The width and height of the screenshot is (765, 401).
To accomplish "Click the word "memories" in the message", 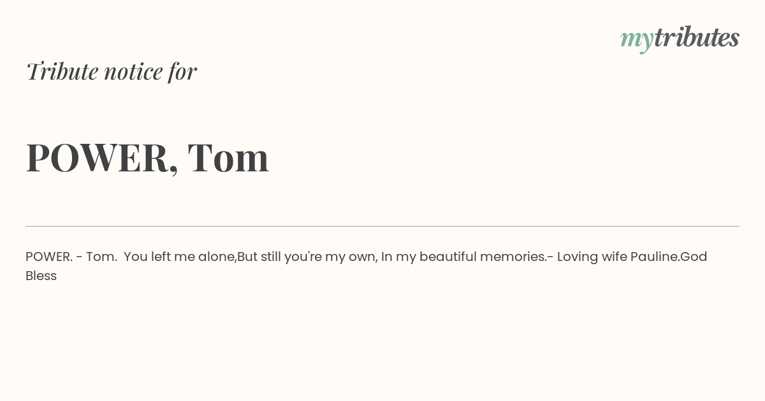I will click(513, 257).
